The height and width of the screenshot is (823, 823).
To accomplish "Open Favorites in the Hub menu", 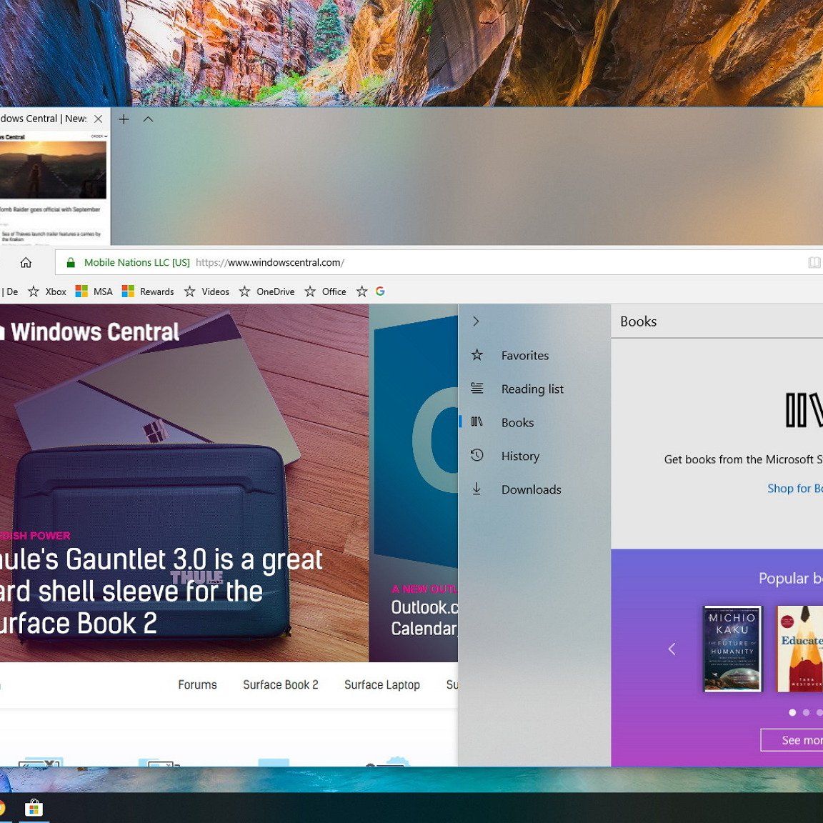I will tap(534, 355).
